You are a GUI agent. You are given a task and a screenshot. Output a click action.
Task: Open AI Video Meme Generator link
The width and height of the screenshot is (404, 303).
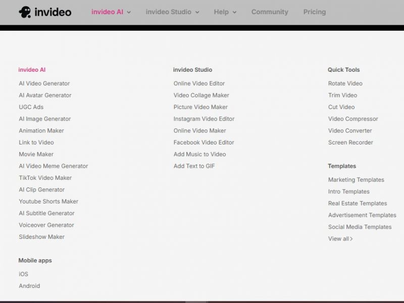coord(54,166)
